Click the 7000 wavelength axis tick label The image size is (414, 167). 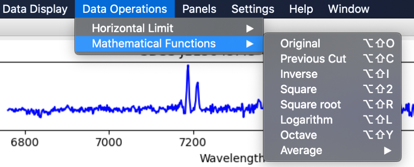coord(109,142)
